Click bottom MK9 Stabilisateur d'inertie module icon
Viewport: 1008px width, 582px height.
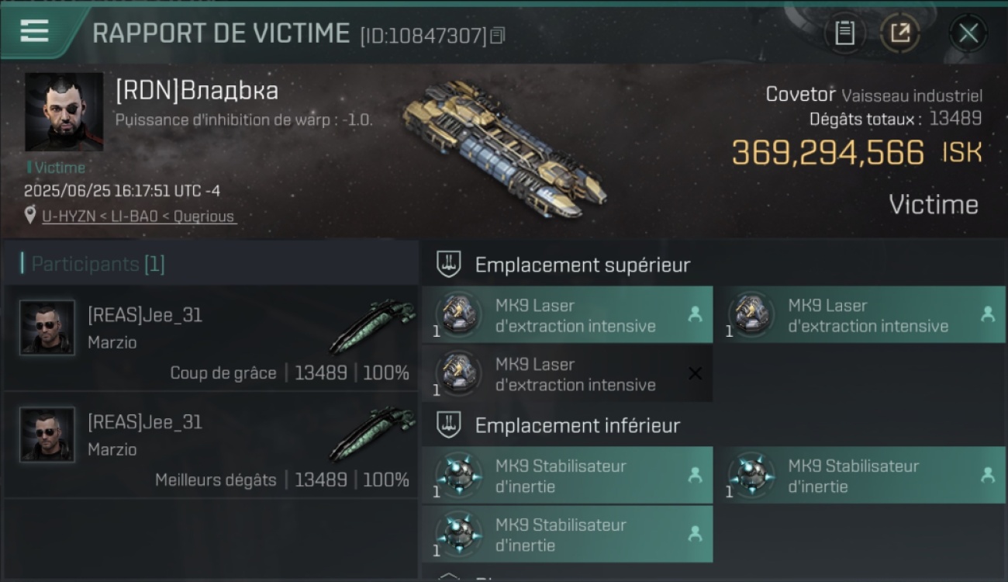tap(458, 534)
